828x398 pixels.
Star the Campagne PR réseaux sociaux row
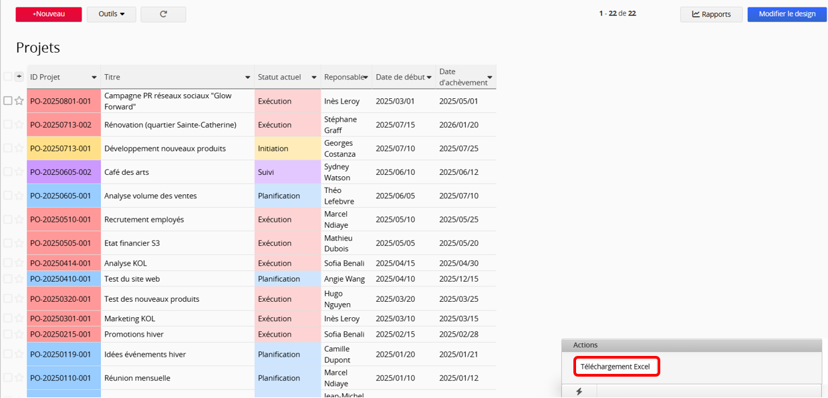click(19, 101)
